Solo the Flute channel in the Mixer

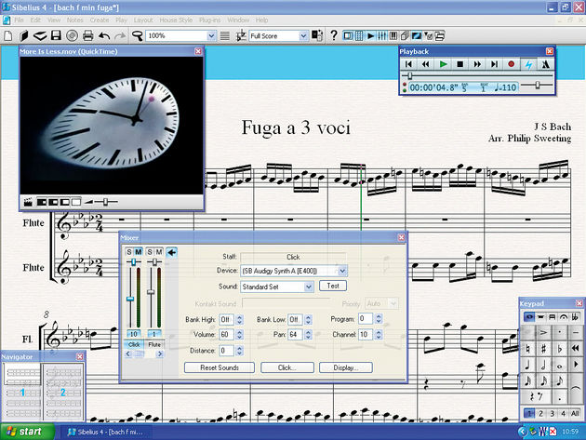click(150, 252)
